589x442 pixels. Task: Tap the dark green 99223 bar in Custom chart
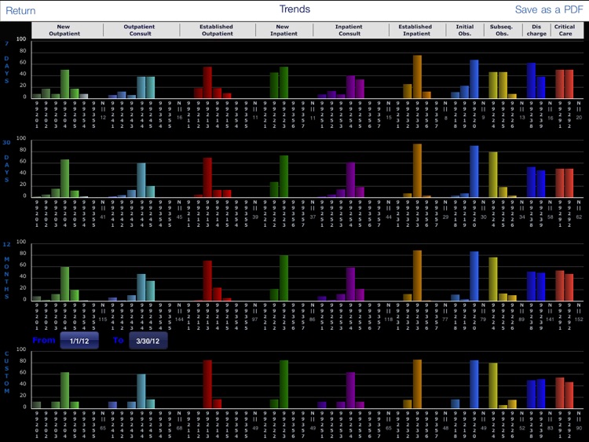(284, 385)
